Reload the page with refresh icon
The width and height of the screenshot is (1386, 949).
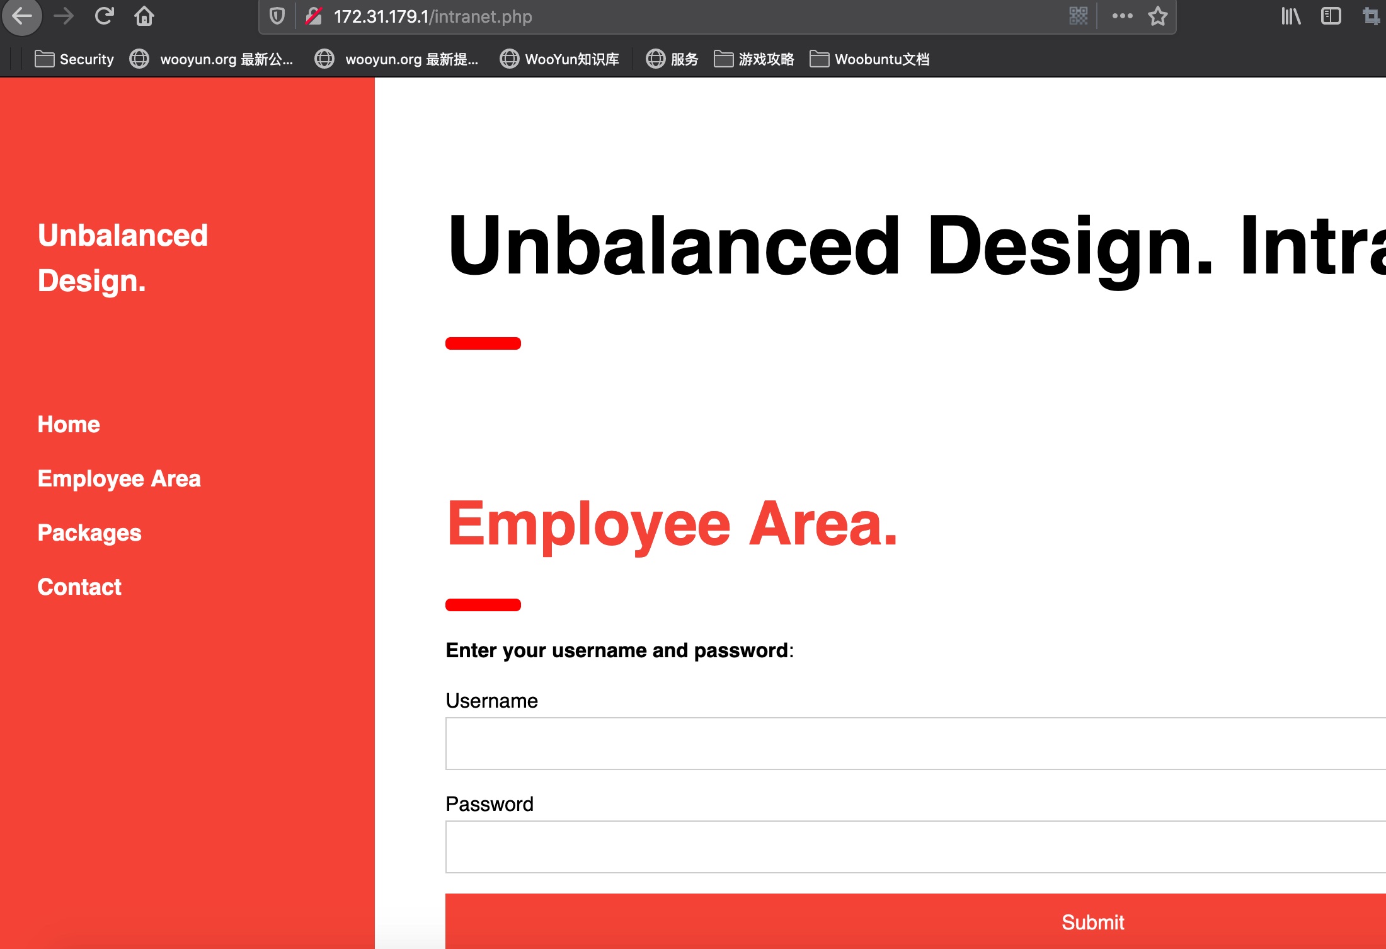tap(104, 16)
